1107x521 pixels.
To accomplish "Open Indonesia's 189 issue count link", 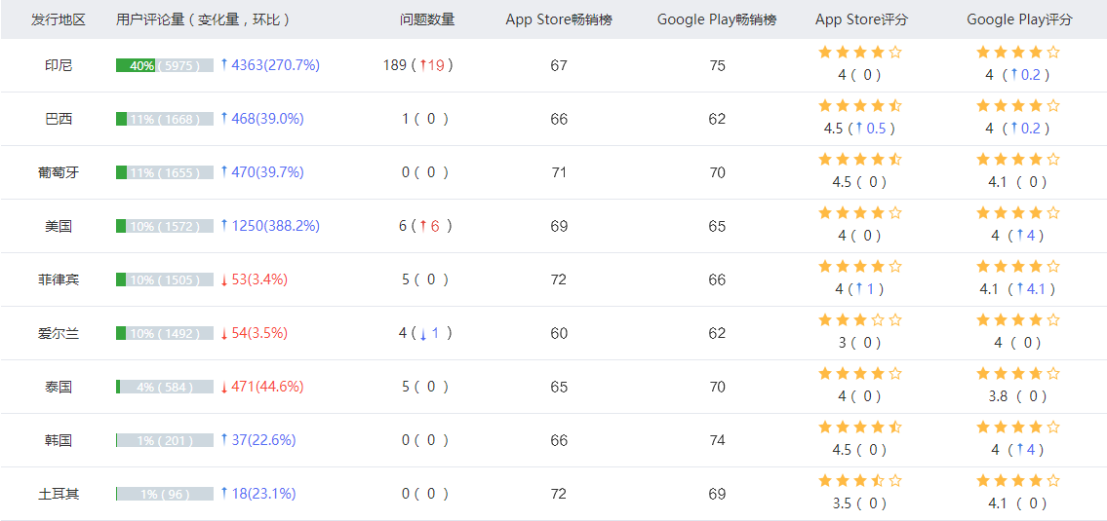I will 395,65.
